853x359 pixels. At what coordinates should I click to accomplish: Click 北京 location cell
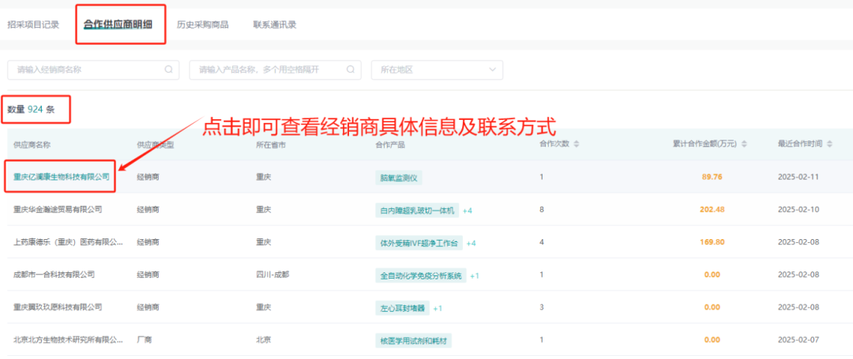click(264, 340)
